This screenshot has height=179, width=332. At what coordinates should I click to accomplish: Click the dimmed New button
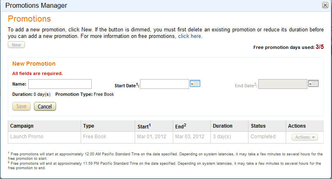[16, 45]
